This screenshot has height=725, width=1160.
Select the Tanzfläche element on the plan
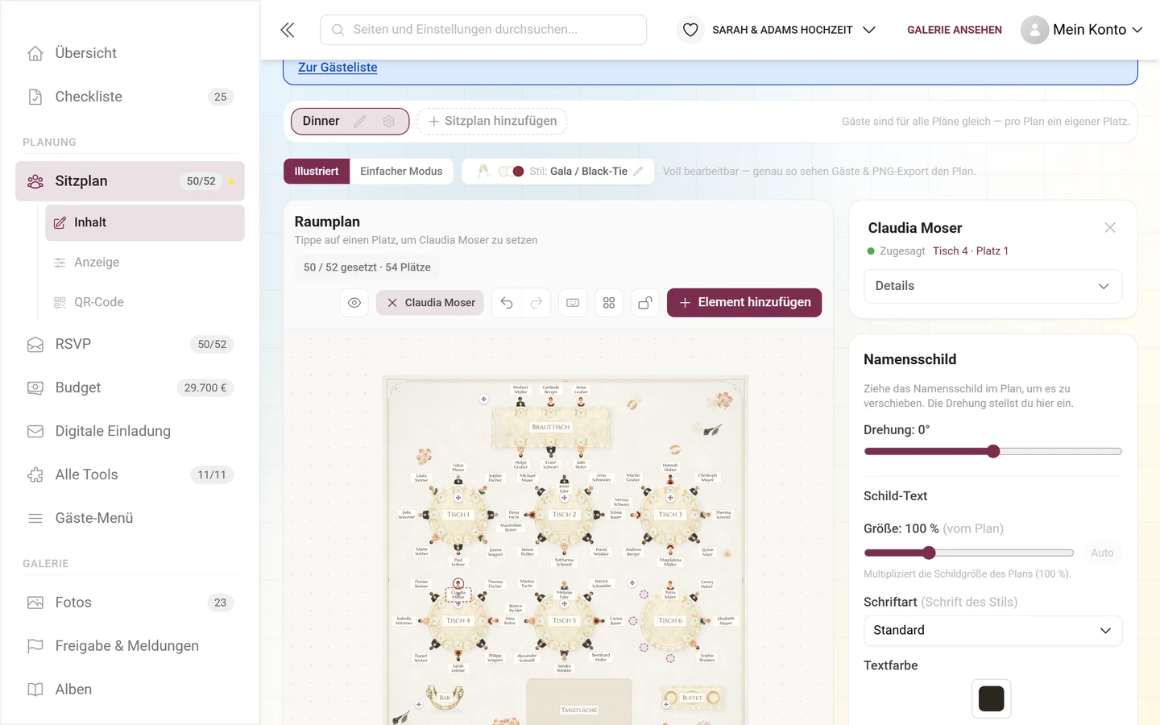click(x=579, y=701)
